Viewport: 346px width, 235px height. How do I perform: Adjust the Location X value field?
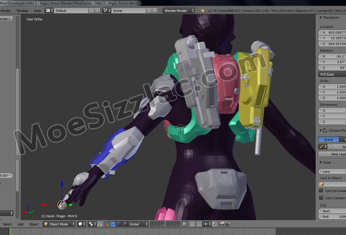(x=332, y=32)
